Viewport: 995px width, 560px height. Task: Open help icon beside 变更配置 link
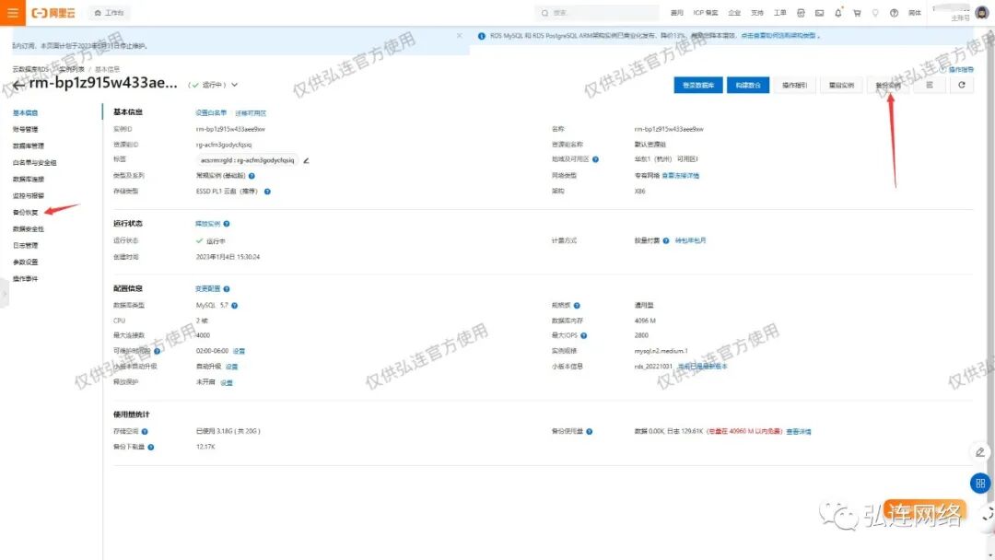(x=227, y=289)
